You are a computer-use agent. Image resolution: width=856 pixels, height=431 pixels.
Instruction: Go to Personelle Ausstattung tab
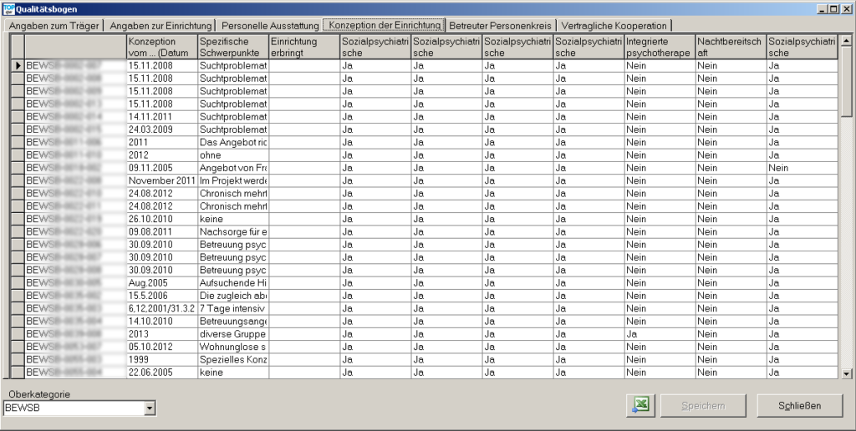(270, 26)
